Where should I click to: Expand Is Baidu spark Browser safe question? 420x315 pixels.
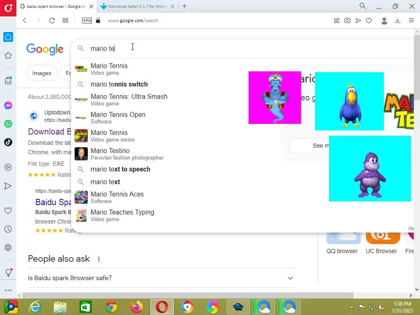coord(162,278)
